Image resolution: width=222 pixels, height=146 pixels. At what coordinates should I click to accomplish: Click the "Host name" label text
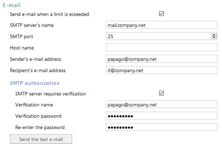tap(22, 48)
